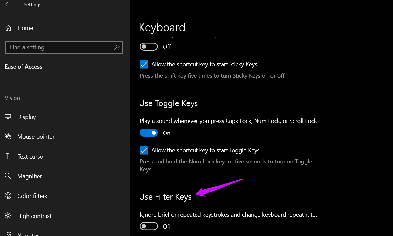
Task: Click the Color filters palette icon
Action: pyautogui.click(x=8, y=196)
